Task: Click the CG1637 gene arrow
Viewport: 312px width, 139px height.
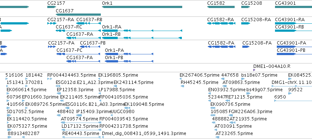Action: 78,15
